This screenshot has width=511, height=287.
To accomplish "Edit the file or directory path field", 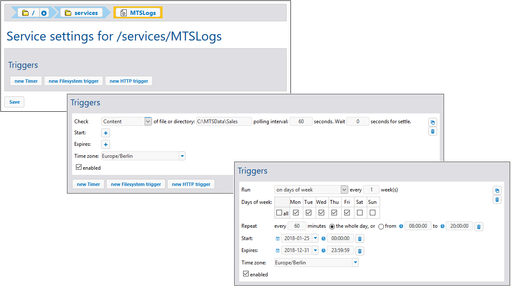I will (x=224, y=122).
